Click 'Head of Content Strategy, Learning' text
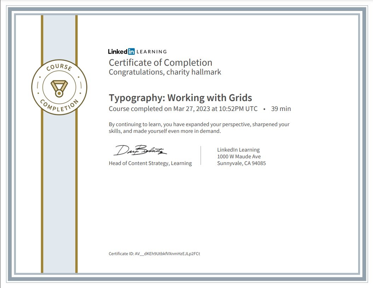Image resolution: width=373 pixels, height=288 pixels. (150, 163)
